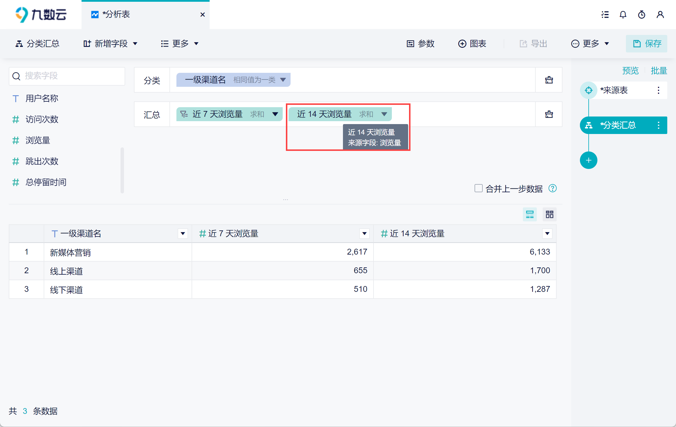Click the 预览 link
The image size is (676, 427).
(x=630, y=70)
